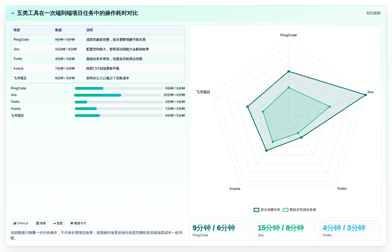This screenshot has width=392, height=252.
Task: Open the Jira 15分钟 / 8分钟 data card
Action: click(x=285, y=231)
